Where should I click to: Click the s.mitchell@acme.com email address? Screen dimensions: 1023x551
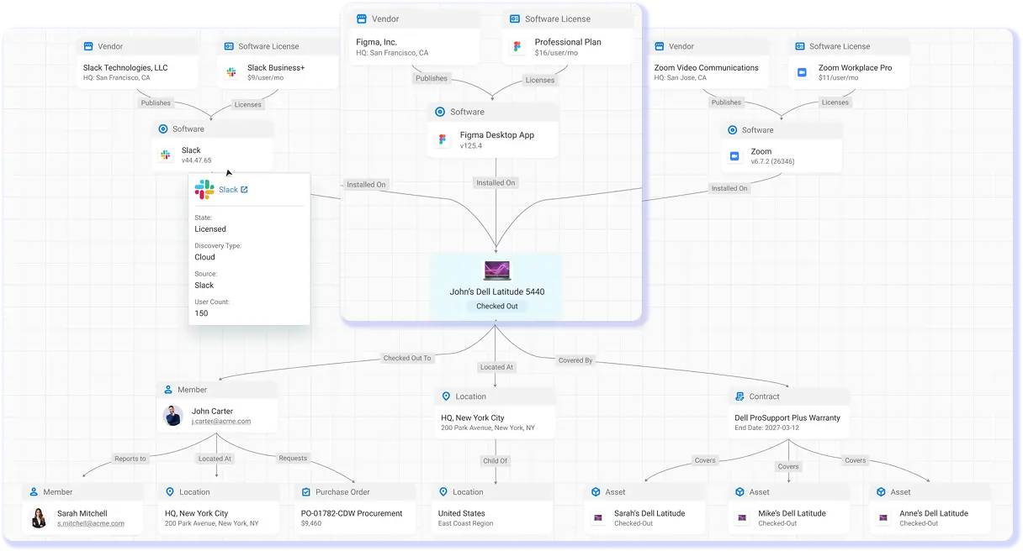point(91,523)
